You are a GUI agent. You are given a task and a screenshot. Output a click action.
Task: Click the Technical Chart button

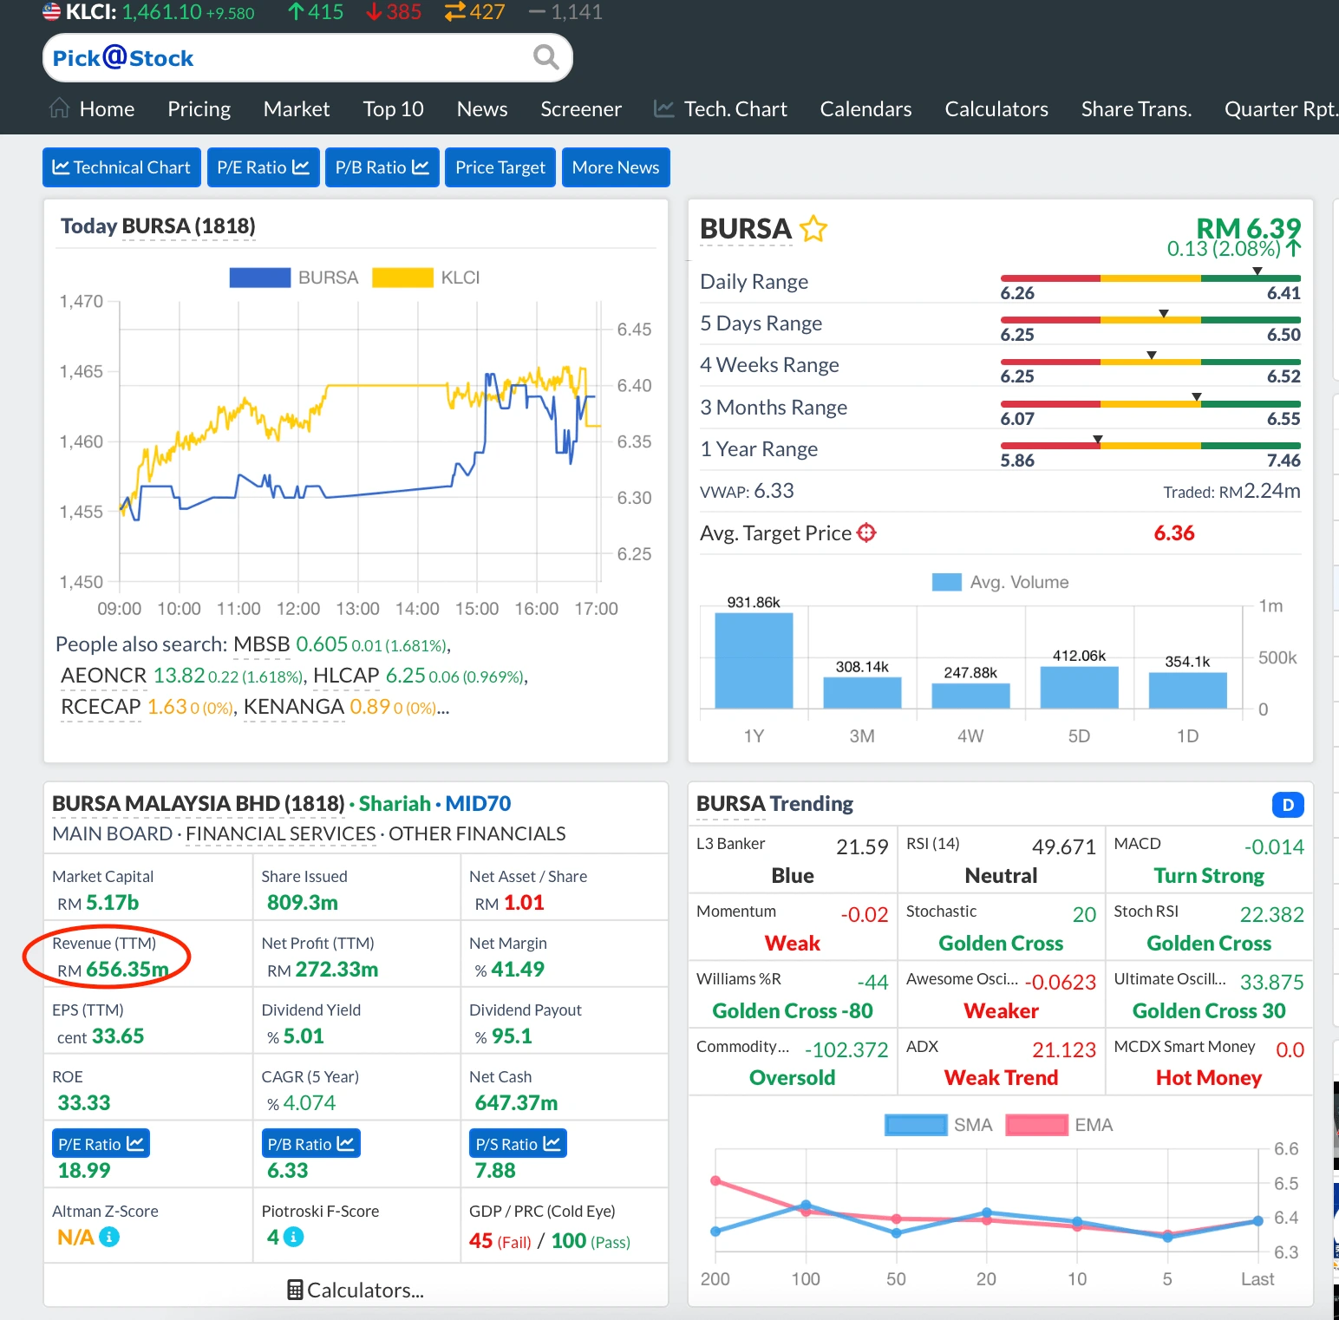tap(121, 167)
